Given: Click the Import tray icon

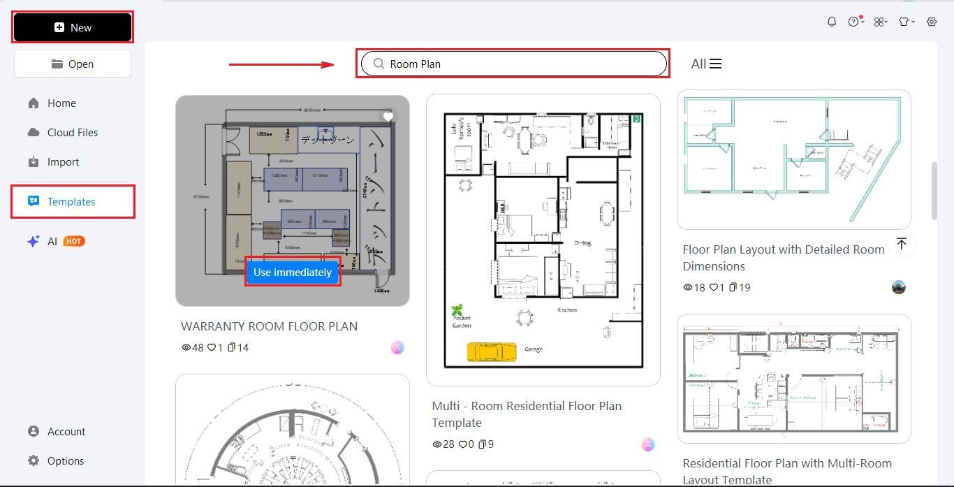Looking at the screenshot, I should pos(34,161).
